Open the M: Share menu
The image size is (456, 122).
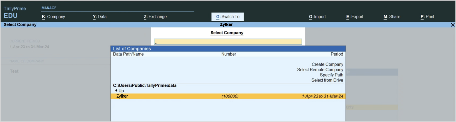(392, 17)
